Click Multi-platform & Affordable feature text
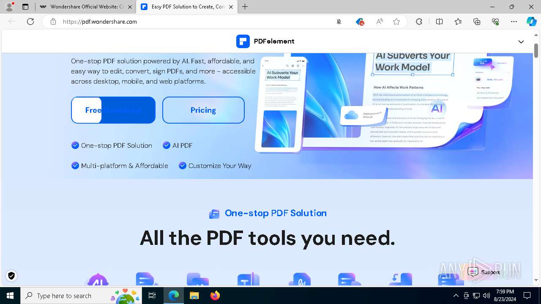 tap(125, 166)
